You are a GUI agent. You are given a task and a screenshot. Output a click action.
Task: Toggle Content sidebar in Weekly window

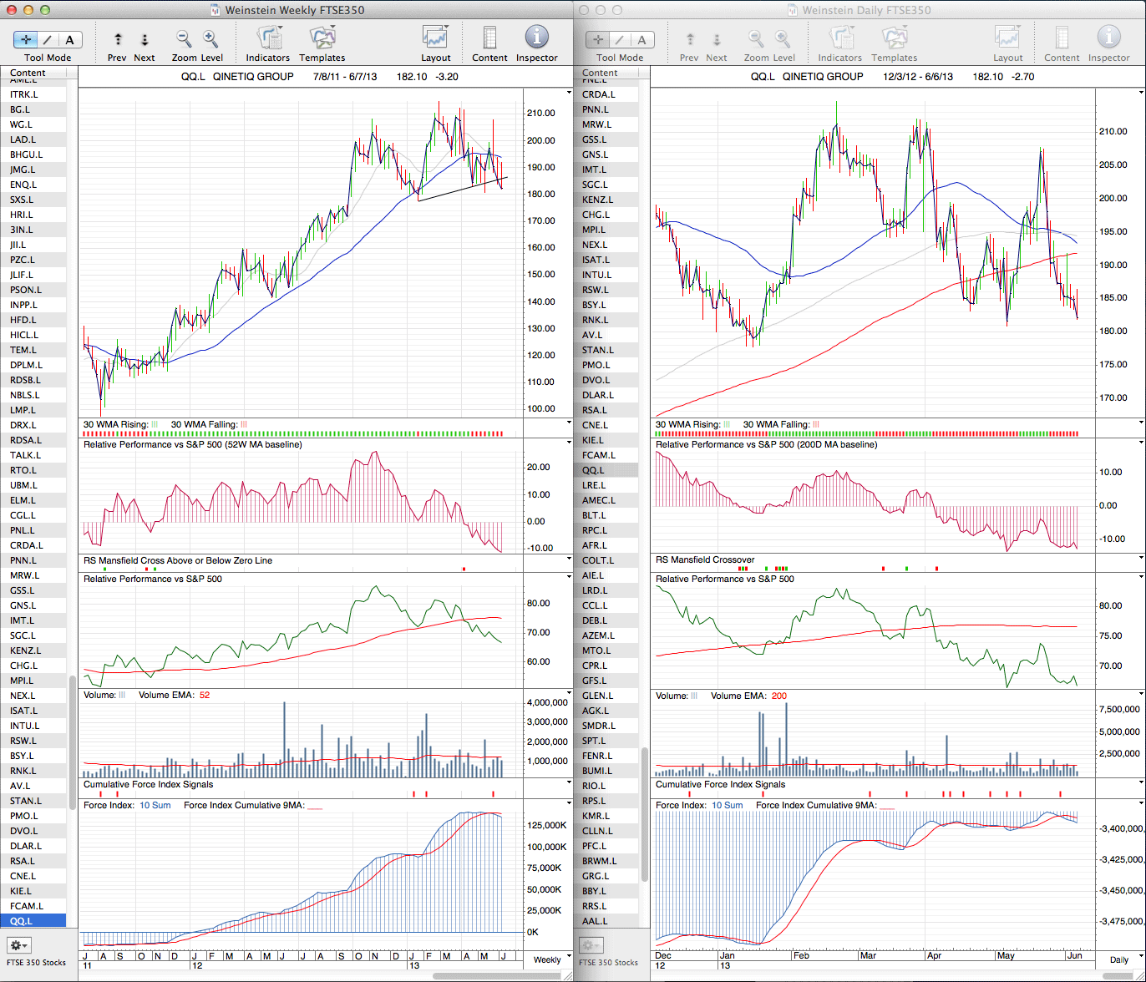[x=489, y=39]
